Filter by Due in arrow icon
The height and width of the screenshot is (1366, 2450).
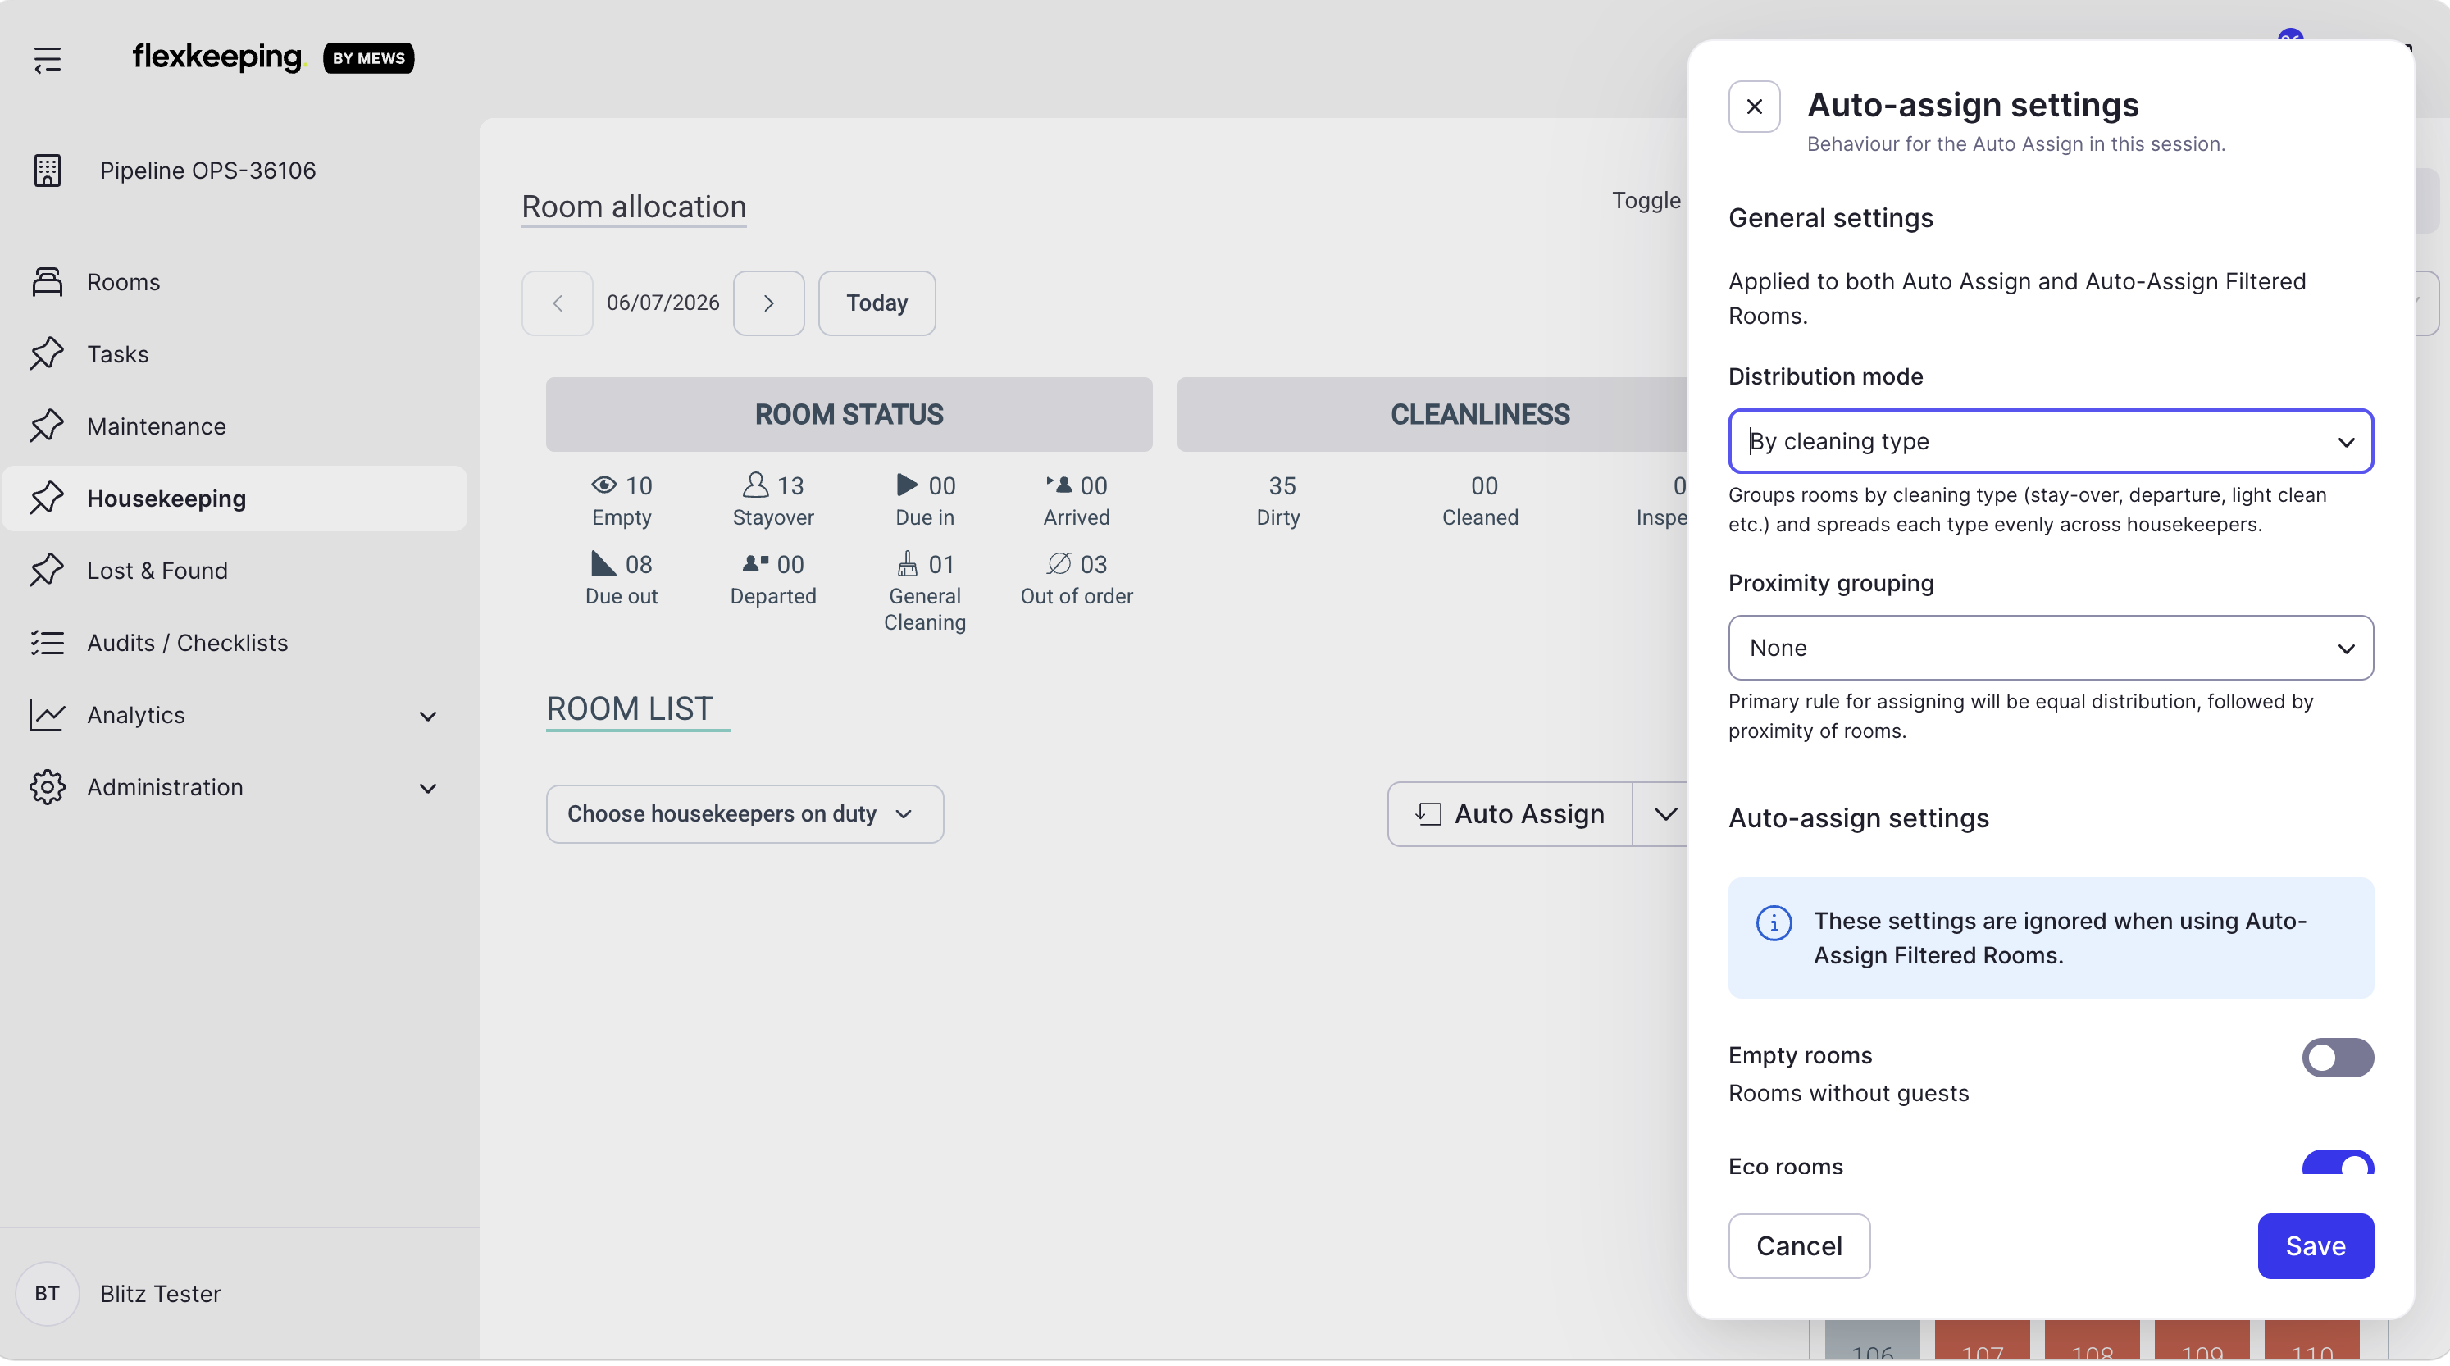coord(906,485)
